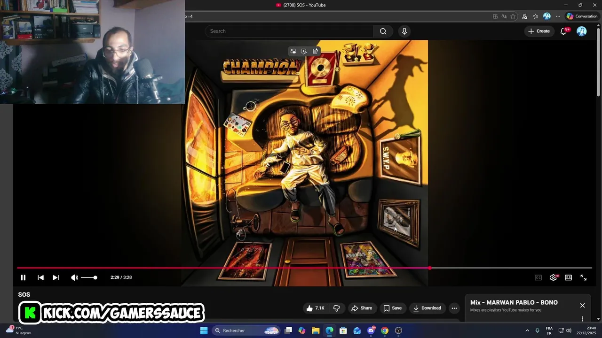602x338 pixels.
Task: Select the SOS - YouTube browser tab
Action: pos(301,5)
